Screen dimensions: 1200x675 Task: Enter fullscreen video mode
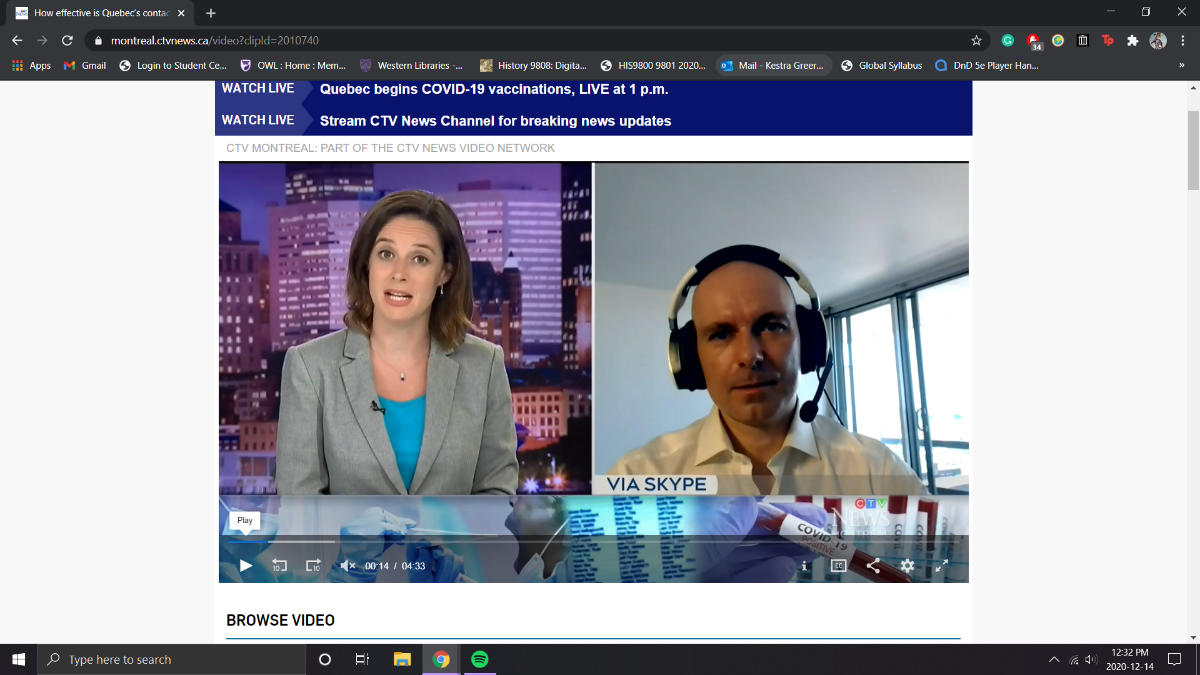click(x=941, y=566)
